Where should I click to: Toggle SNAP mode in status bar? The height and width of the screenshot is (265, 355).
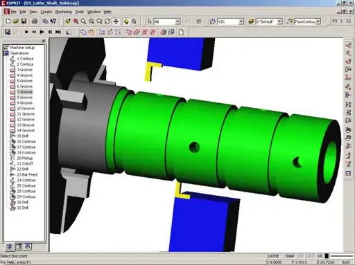coord(290,256)
